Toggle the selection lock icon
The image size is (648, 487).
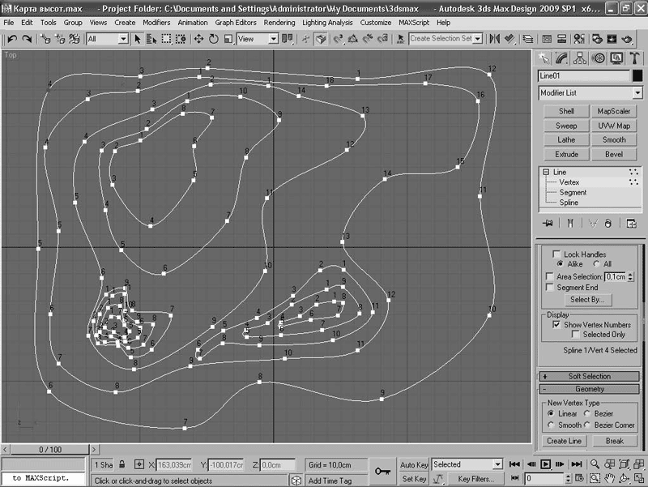122,464
